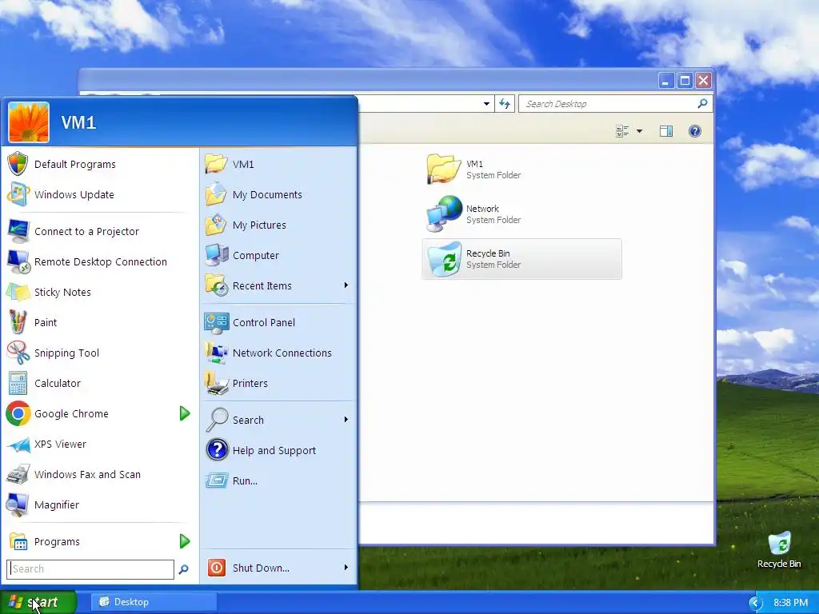The image size is (819, 614).
Task: Open Calculator
Action: 99,383
